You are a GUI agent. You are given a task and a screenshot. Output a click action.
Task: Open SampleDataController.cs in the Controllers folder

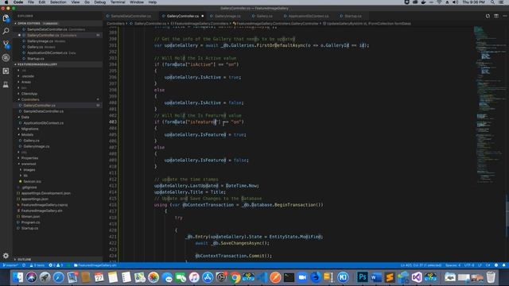[x=44, y=111]
